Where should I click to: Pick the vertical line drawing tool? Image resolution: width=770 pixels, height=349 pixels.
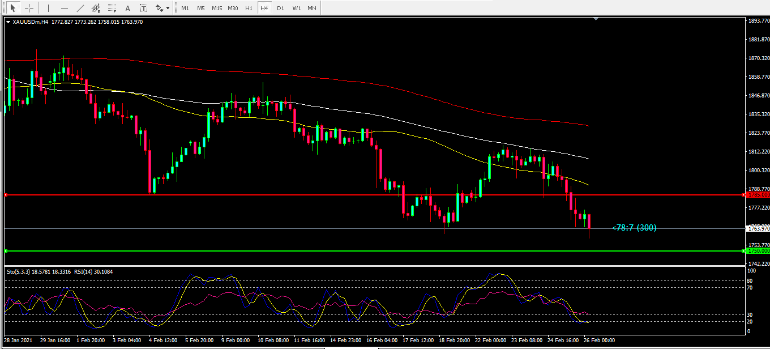tap(48, 8)
